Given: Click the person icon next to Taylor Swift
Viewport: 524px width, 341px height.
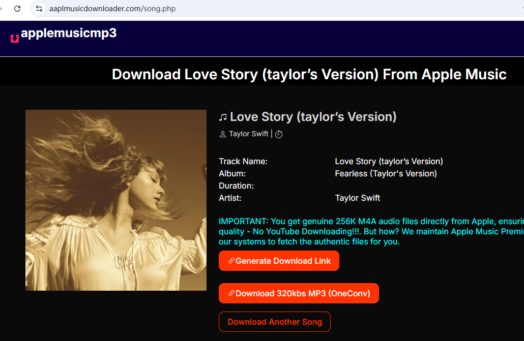Looking at the screenshot, I should click(x=222, y=134).
